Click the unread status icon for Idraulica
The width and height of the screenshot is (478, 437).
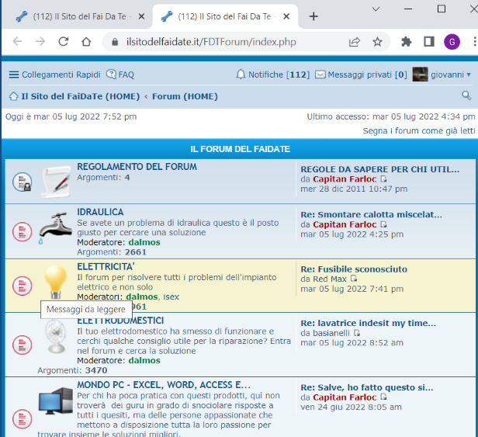[x=23, y=232]
